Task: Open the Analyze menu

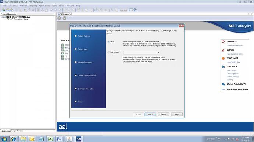Action: pyautogui.click(x=23, y=5)
